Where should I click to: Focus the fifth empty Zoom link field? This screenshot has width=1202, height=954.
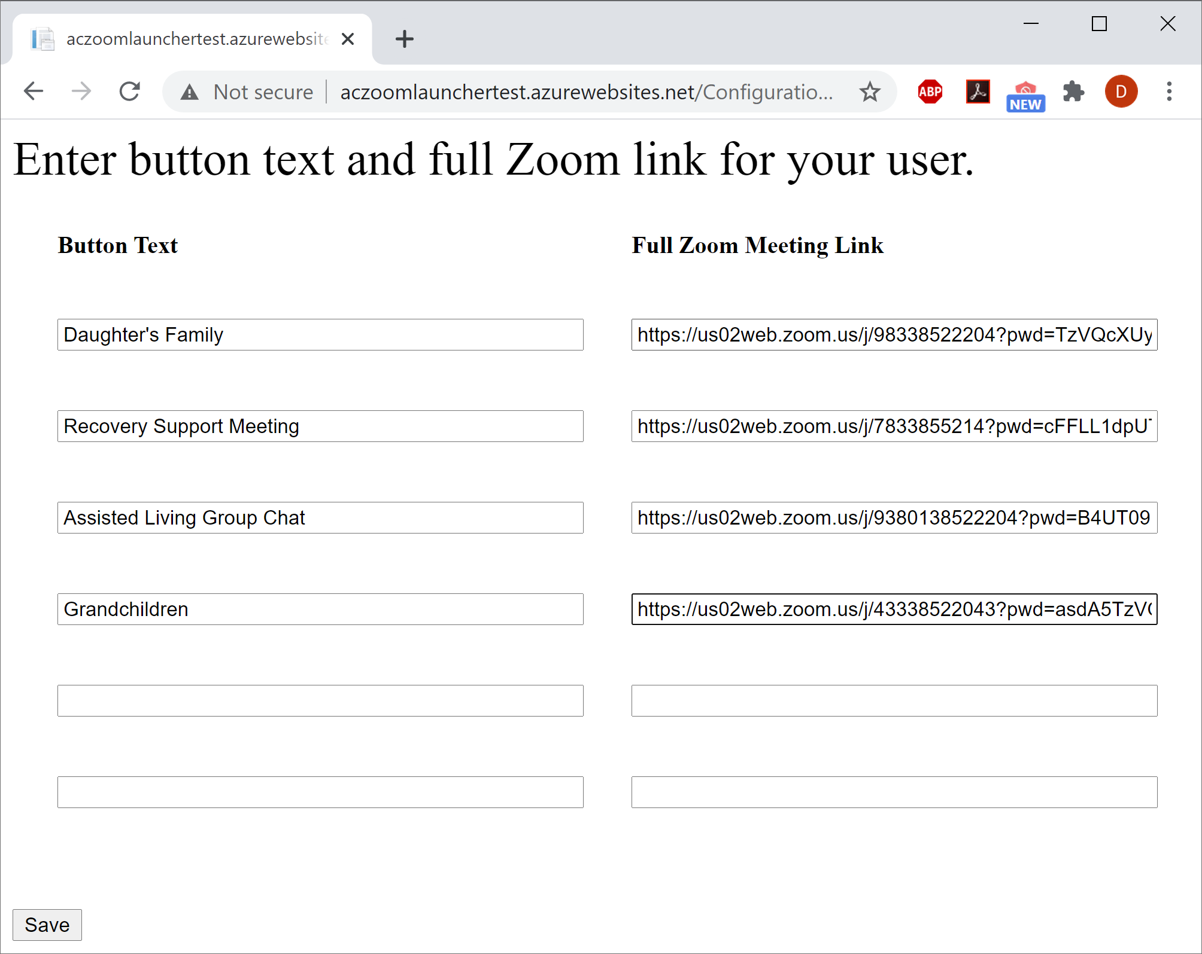pos(894,700)
